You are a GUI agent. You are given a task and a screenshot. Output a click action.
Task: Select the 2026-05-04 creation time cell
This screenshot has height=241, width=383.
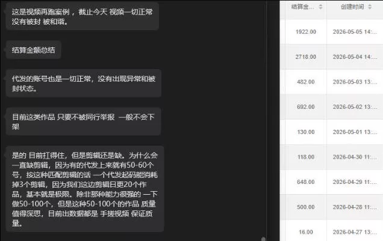[355, 56]
